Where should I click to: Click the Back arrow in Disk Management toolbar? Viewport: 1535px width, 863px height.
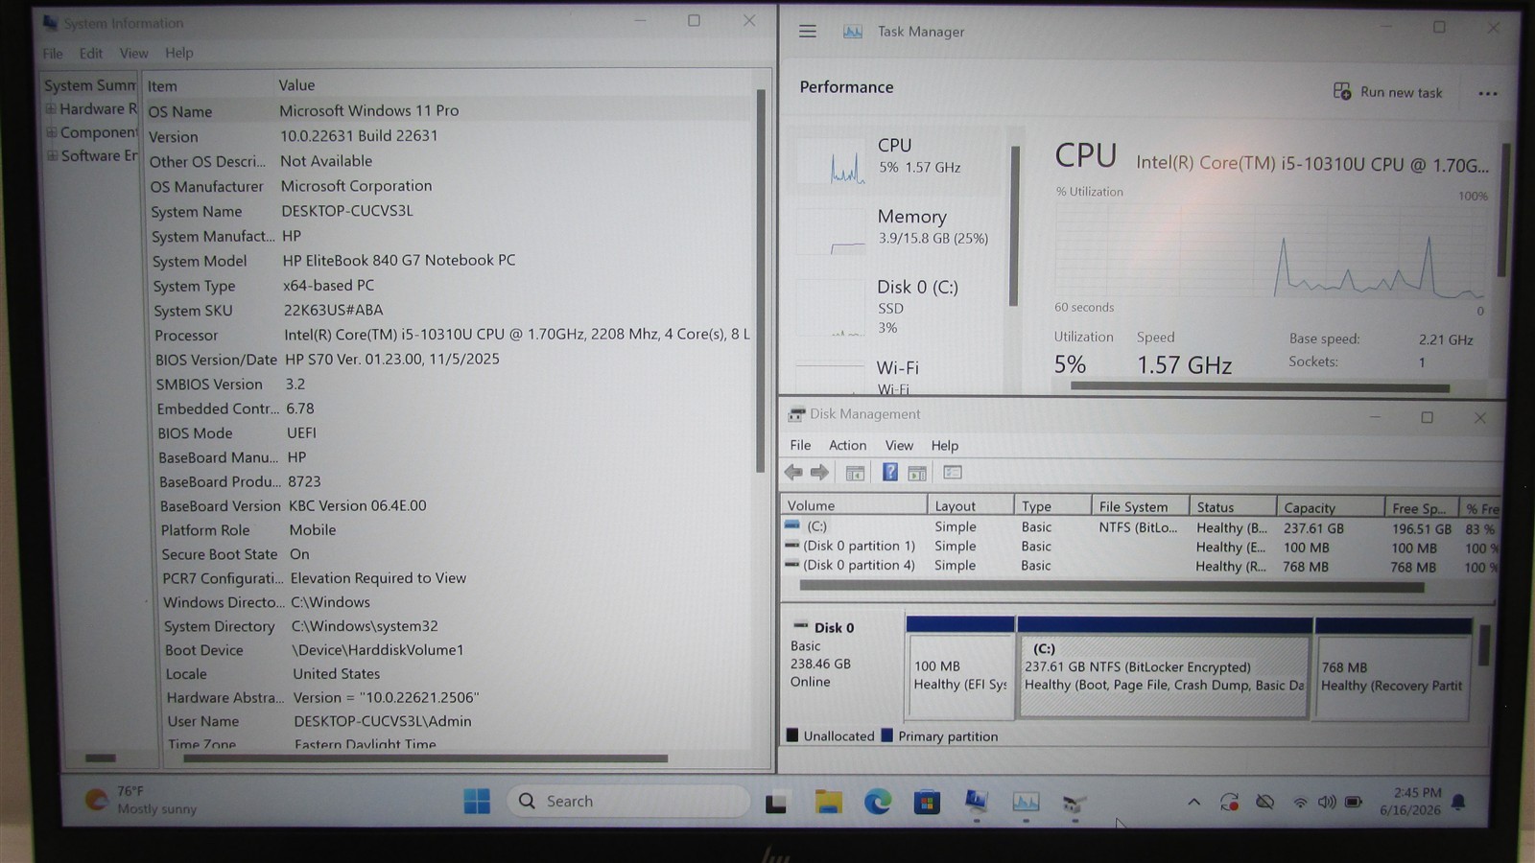point(793,472)
